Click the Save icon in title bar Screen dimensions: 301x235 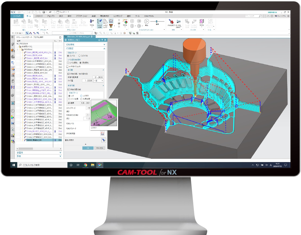click(19, 12)
